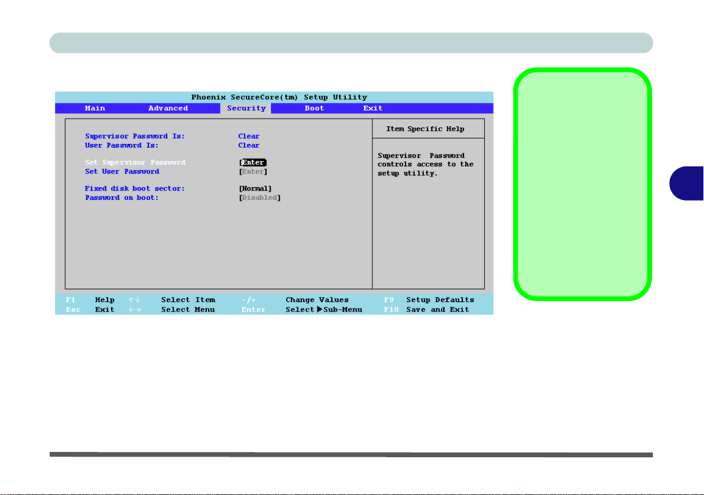This screenshot has width=704, height=495.
Task: Click the Phoenix SecureCore Setup Utility title
Action: click(279, 97)
